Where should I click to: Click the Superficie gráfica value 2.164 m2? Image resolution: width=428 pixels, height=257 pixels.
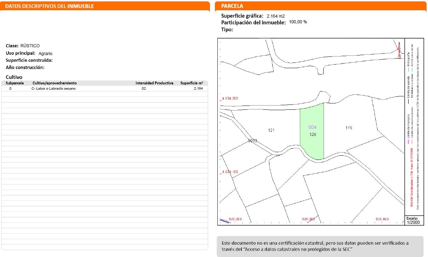[x=276, y=16]
